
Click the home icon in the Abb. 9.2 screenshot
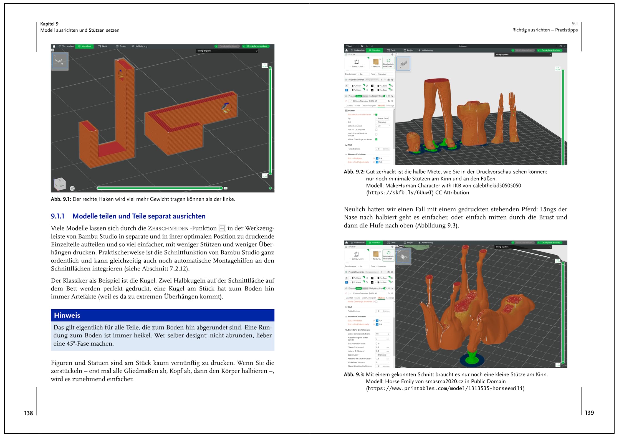click(x=346, y=50)
